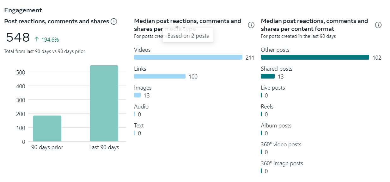Click the 548 total engagement number
The height and width of the screenshot is (182, 390).
tap(18, 38)
